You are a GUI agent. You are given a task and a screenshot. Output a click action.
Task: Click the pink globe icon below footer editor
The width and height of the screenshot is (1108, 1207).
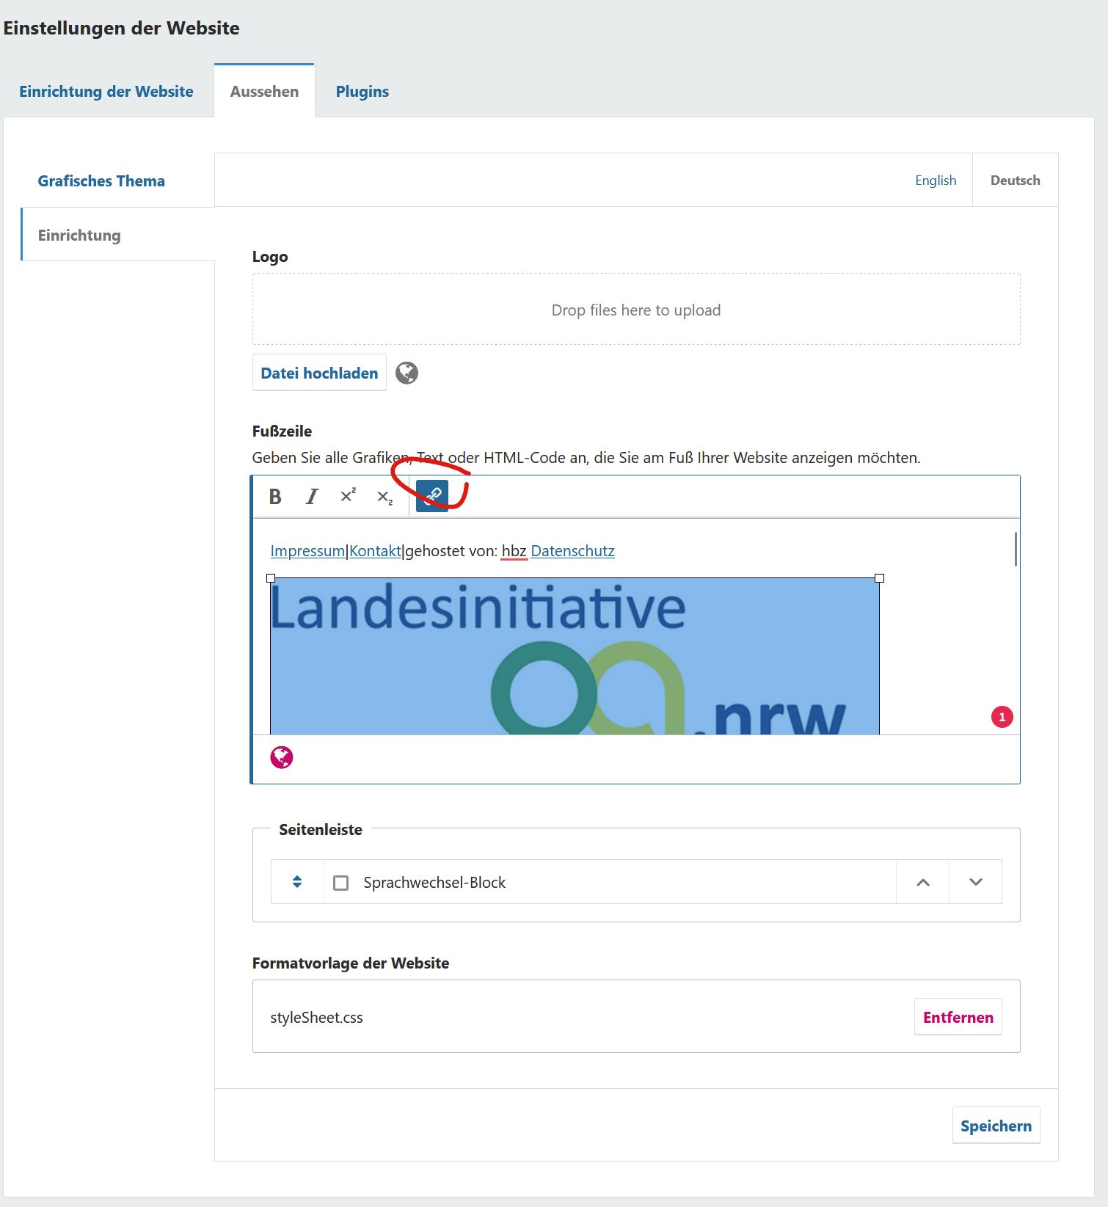click(x=282, y=757)
